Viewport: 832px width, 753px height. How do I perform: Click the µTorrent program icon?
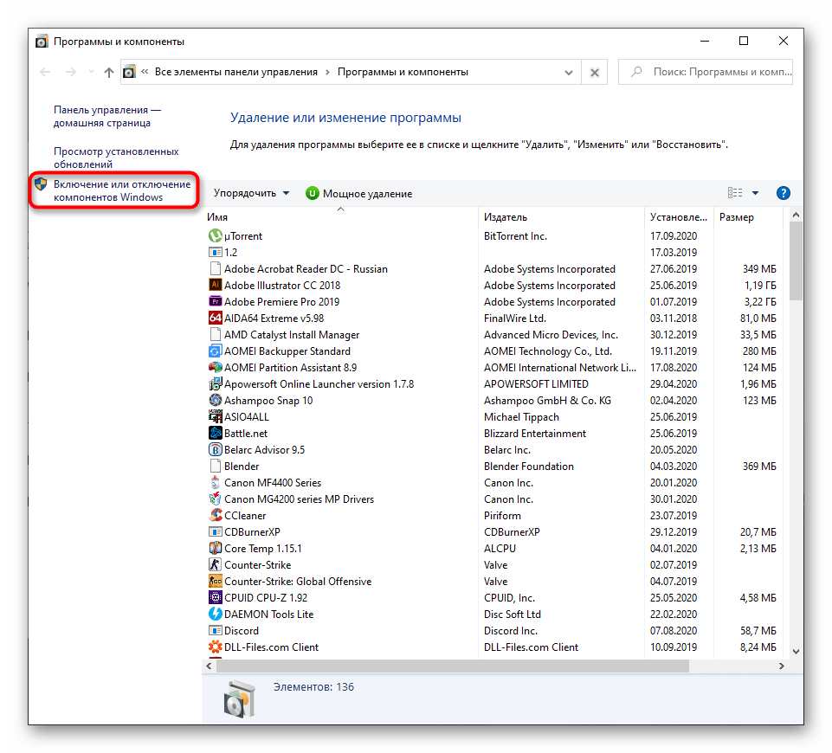pyautogui.click(x=216, y=236)
